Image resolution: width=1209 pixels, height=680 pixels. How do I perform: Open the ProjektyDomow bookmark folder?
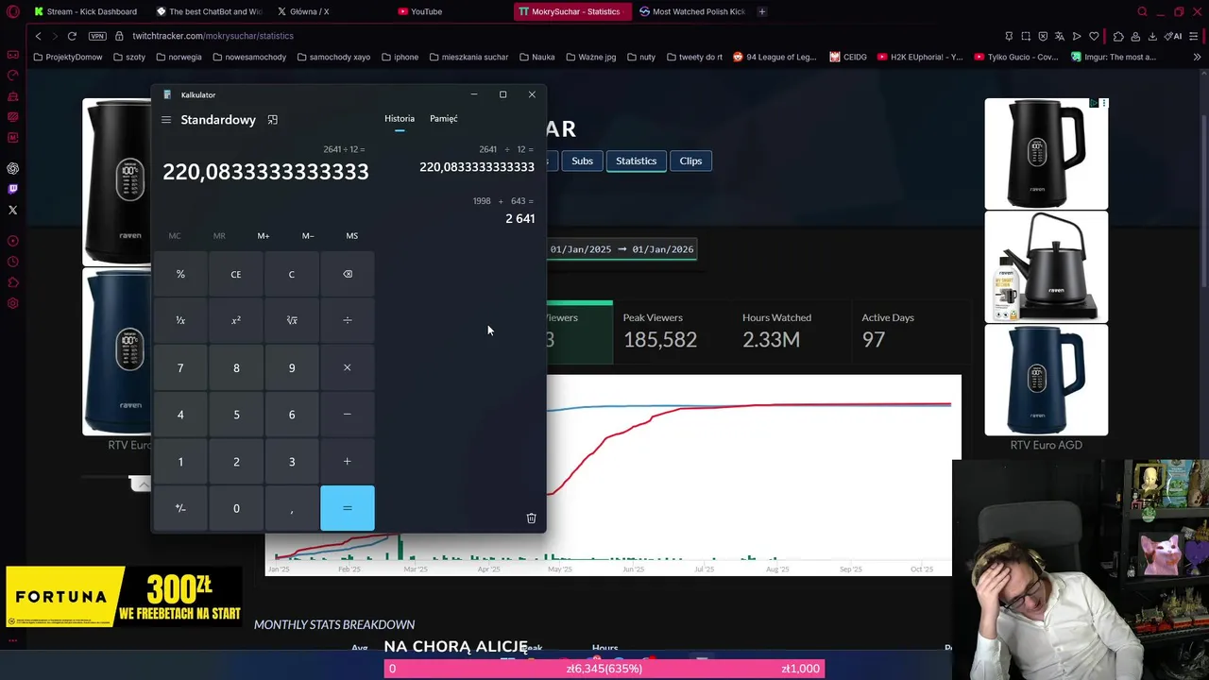[67, 57]
